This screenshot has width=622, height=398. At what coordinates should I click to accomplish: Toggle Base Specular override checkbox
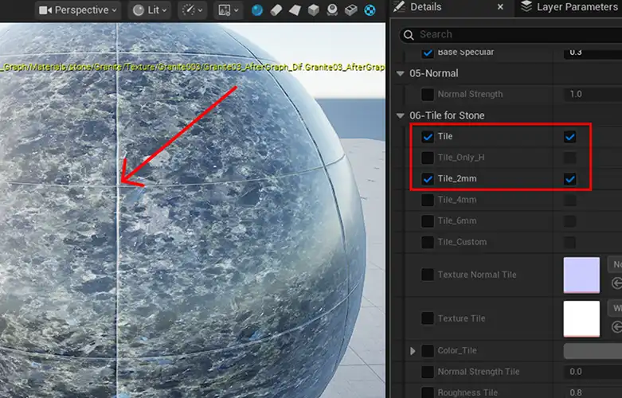click(428, 53)
